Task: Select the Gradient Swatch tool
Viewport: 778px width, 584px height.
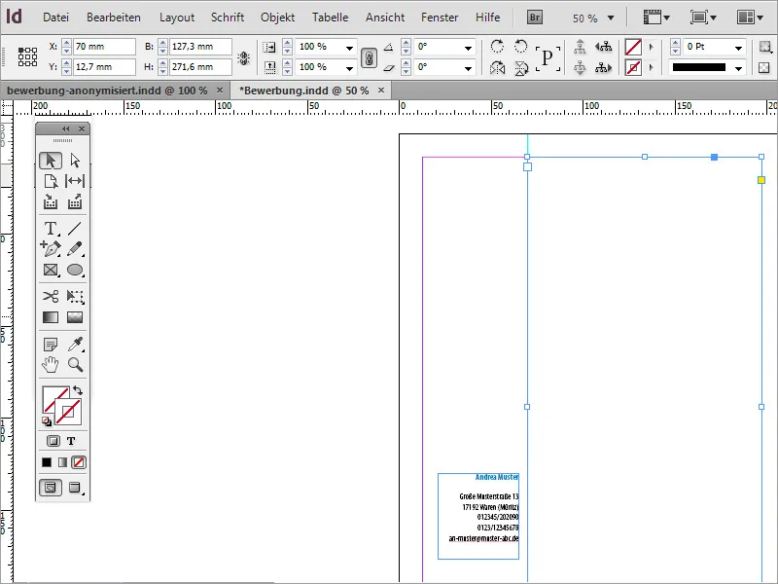Action: [51, 317]
